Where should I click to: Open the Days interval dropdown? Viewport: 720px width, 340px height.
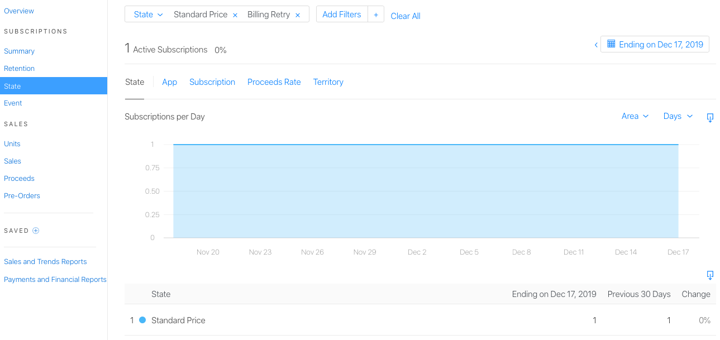[678, 116]
